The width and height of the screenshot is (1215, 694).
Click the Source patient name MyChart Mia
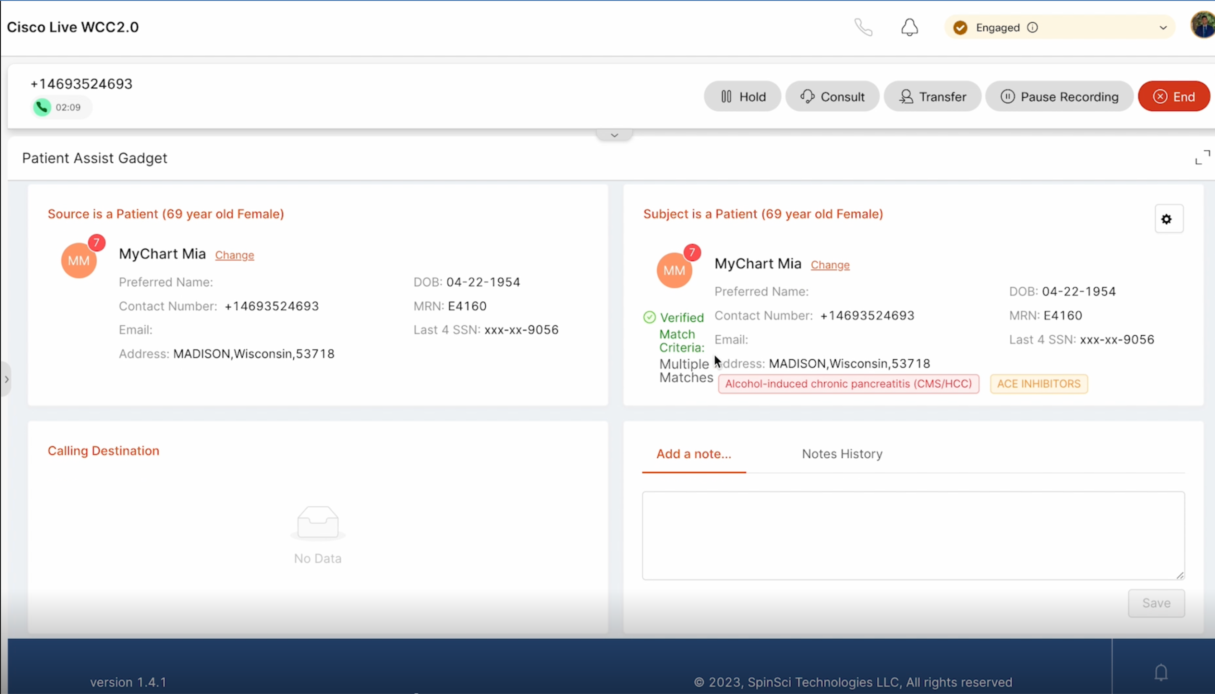click(162, 253)
